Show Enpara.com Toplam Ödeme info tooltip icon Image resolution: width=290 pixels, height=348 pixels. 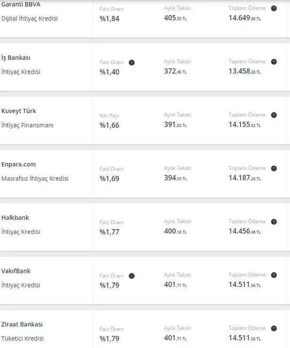pos(274,168)
